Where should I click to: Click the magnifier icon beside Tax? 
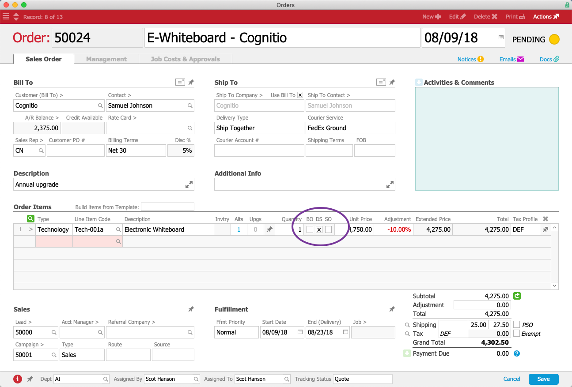(407, 334)
